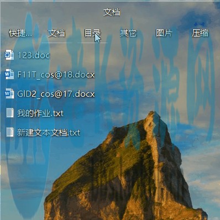Open the 文档 category tab
This screenshot has width=220, height=220.
pos(56,33)
